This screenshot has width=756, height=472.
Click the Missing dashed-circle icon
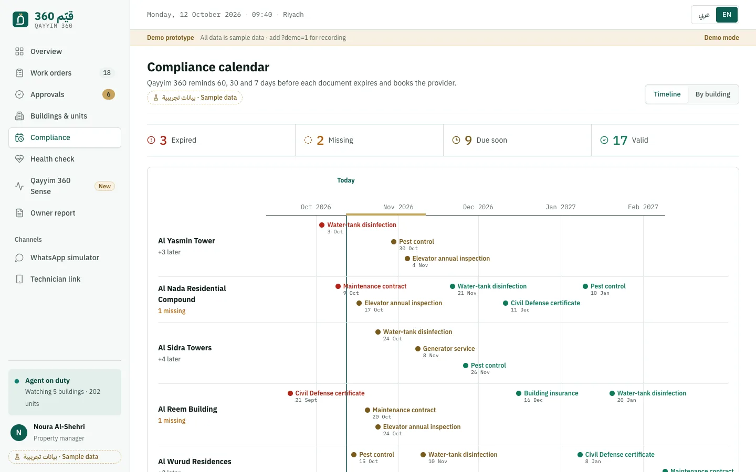(308, 140)
